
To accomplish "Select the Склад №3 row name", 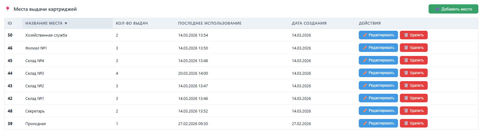I will coord(35,73).
